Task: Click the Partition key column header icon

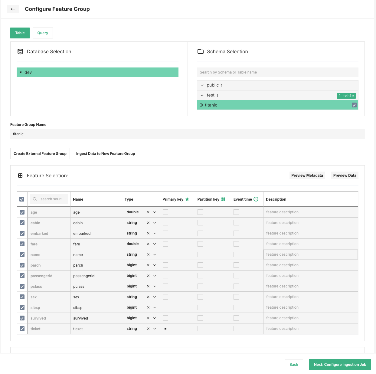Action: click(x=223, y=199)
